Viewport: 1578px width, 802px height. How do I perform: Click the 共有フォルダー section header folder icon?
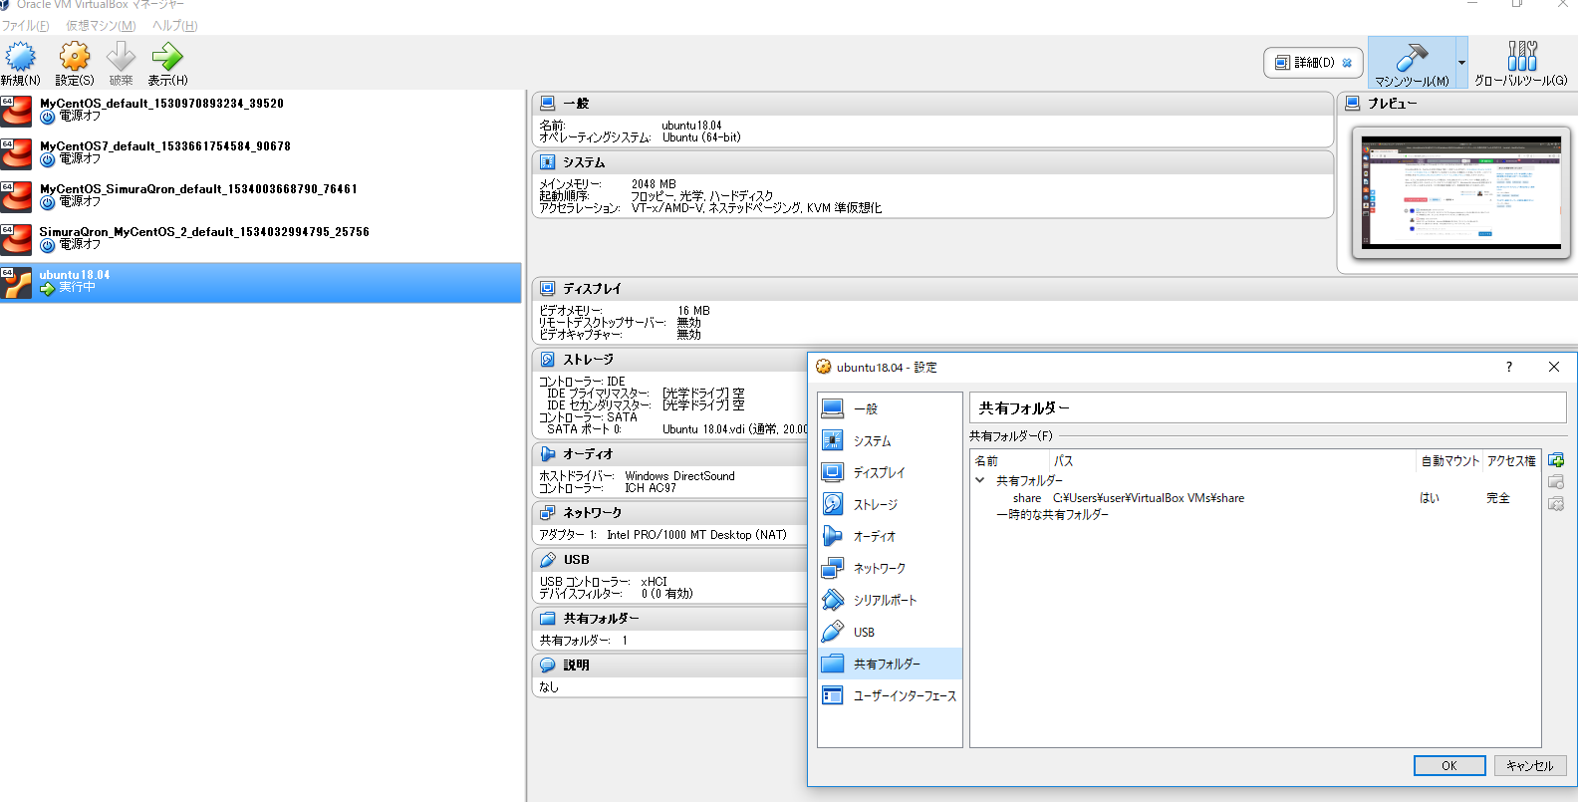point(548,618)
